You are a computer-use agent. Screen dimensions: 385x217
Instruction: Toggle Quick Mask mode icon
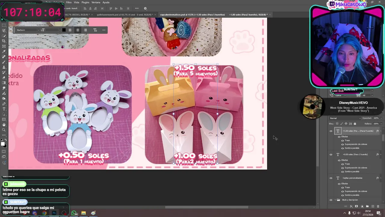pos(4,151)
